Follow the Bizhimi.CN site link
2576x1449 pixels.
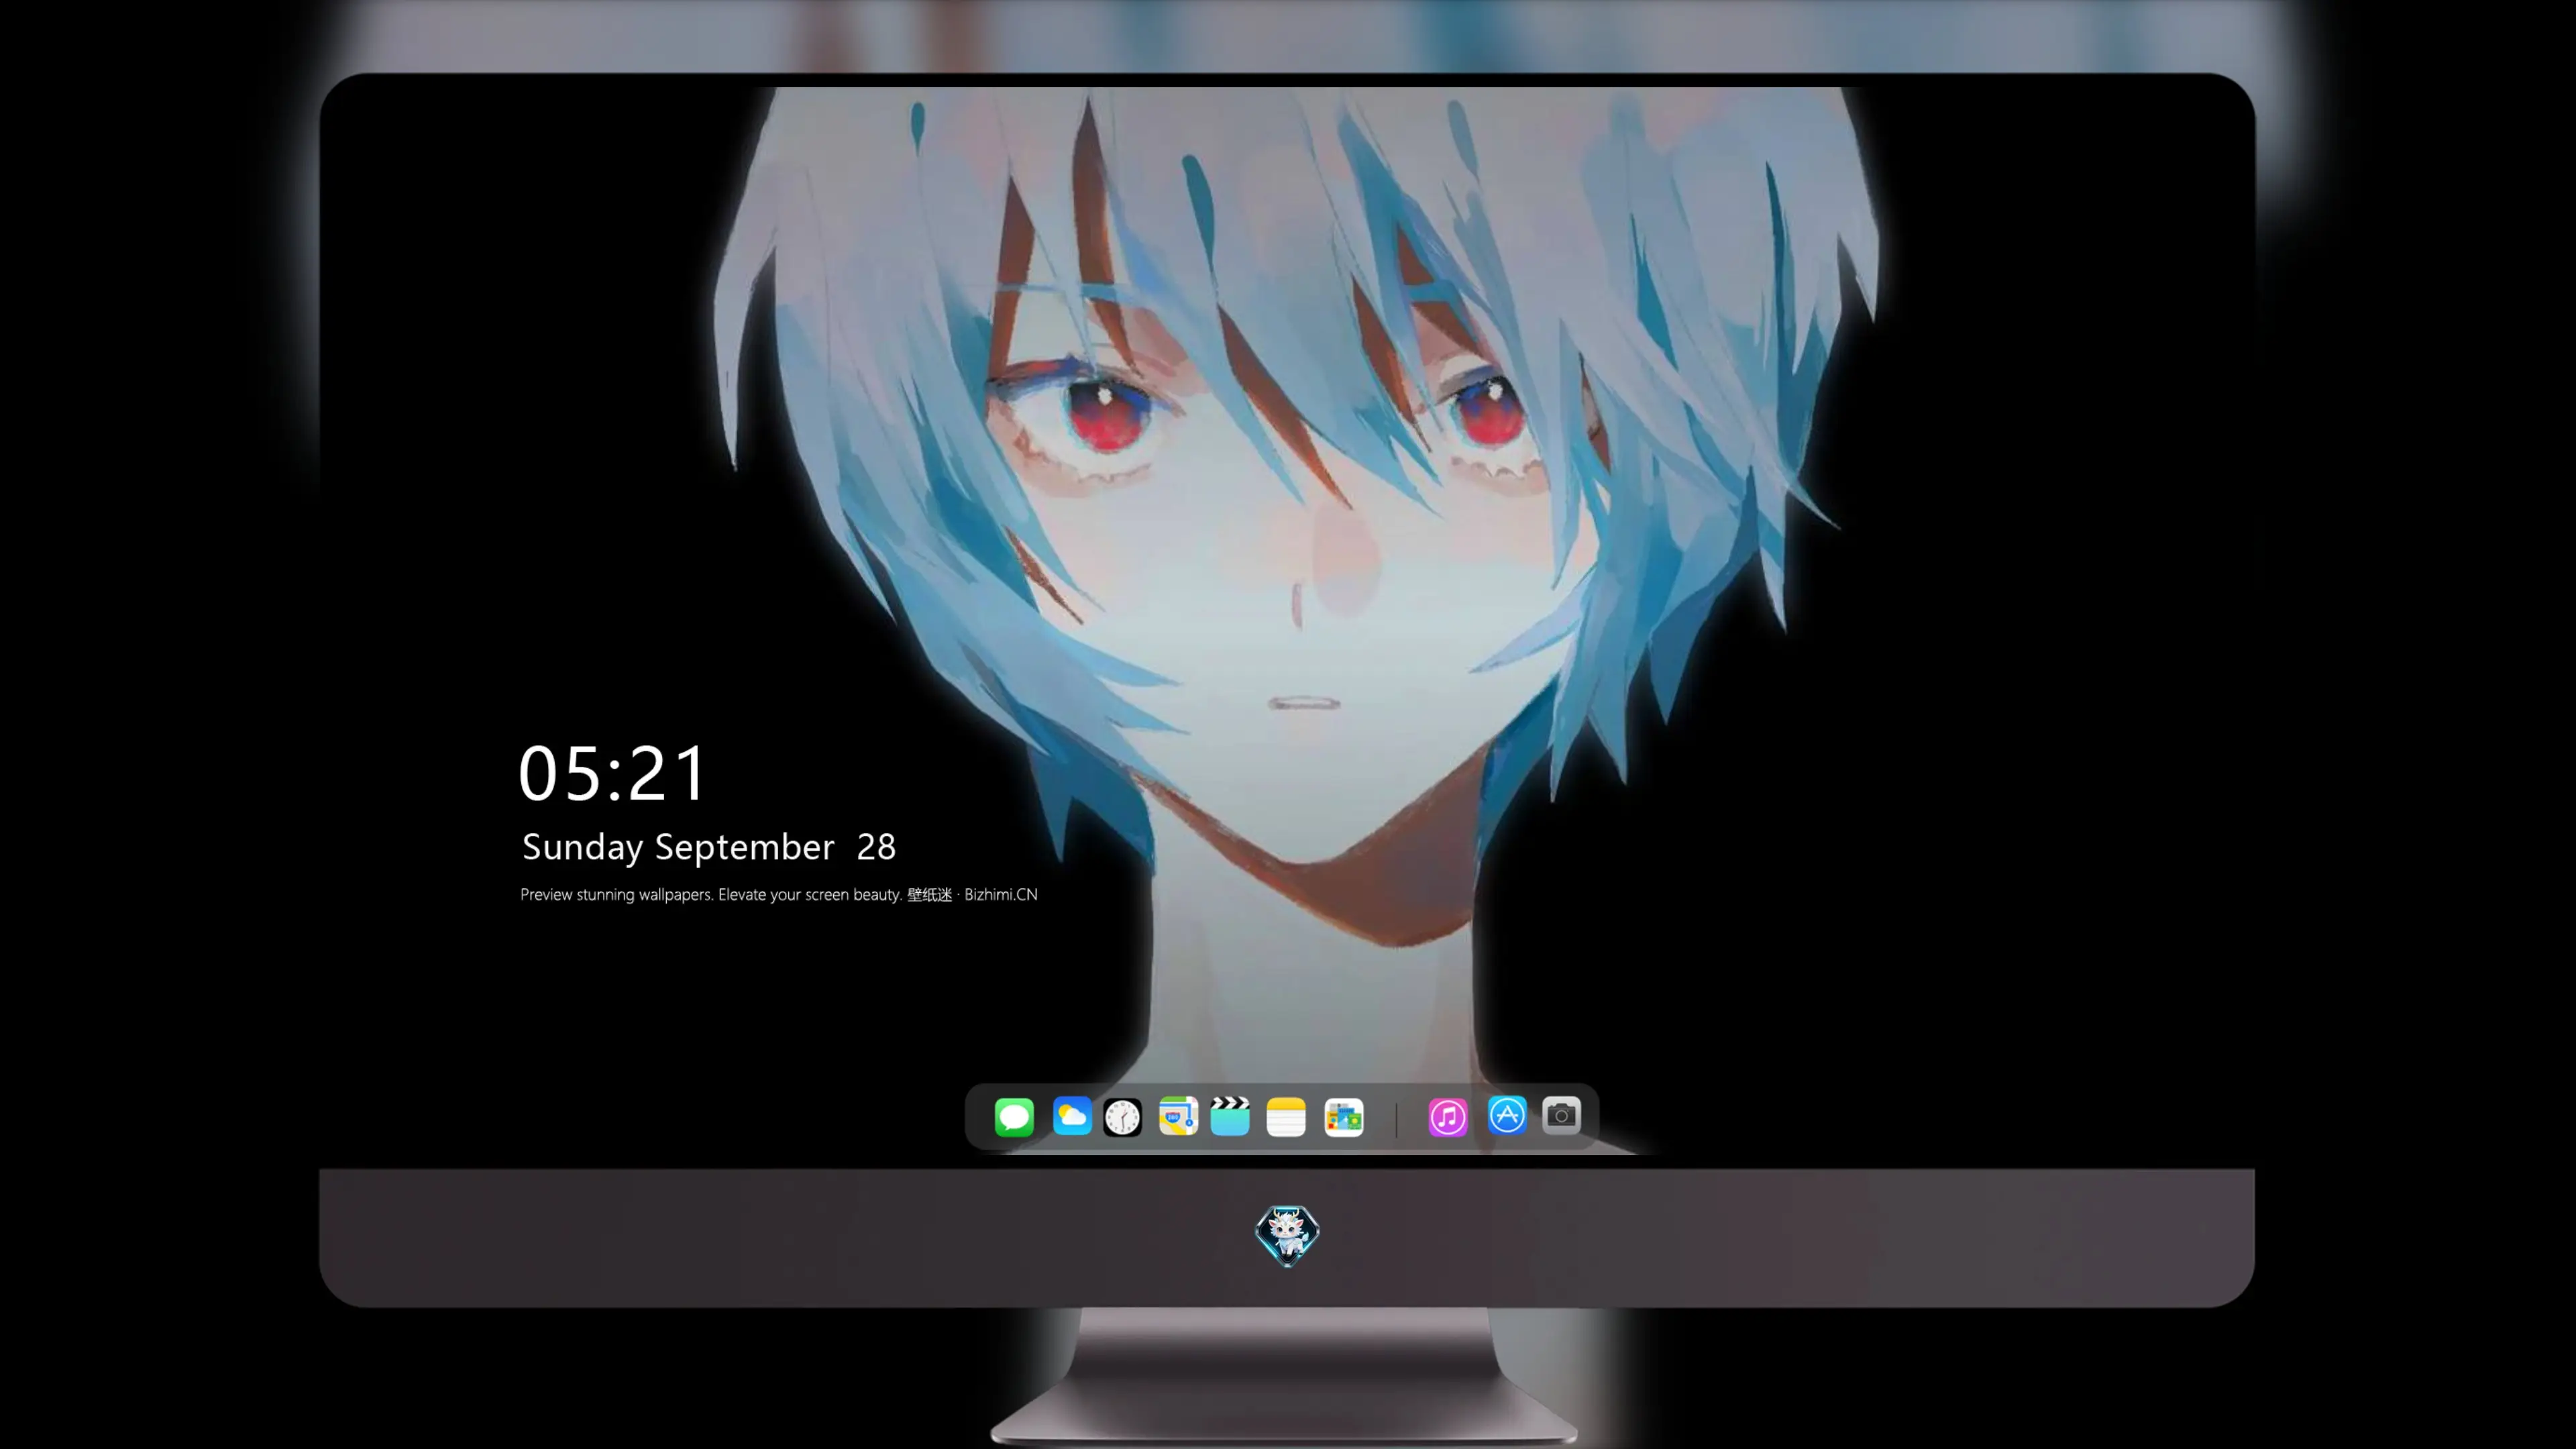(x=1001, y=895)
